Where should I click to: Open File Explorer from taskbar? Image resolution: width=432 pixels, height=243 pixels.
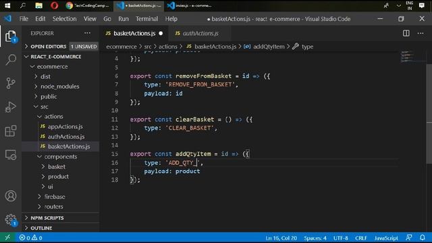pos(39,5)
